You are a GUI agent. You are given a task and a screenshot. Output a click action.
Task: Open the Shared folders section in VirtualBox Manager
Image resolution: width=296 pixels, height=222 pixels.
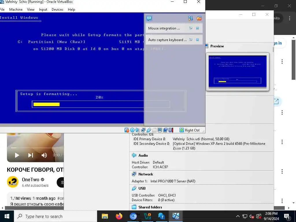pos(150,207)
